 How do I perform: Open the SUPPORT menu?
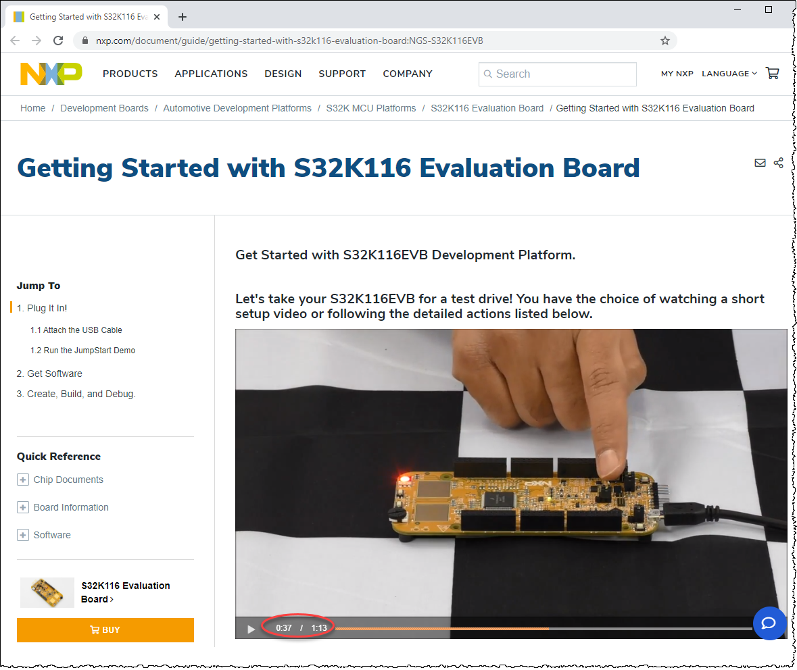[342, 74]
